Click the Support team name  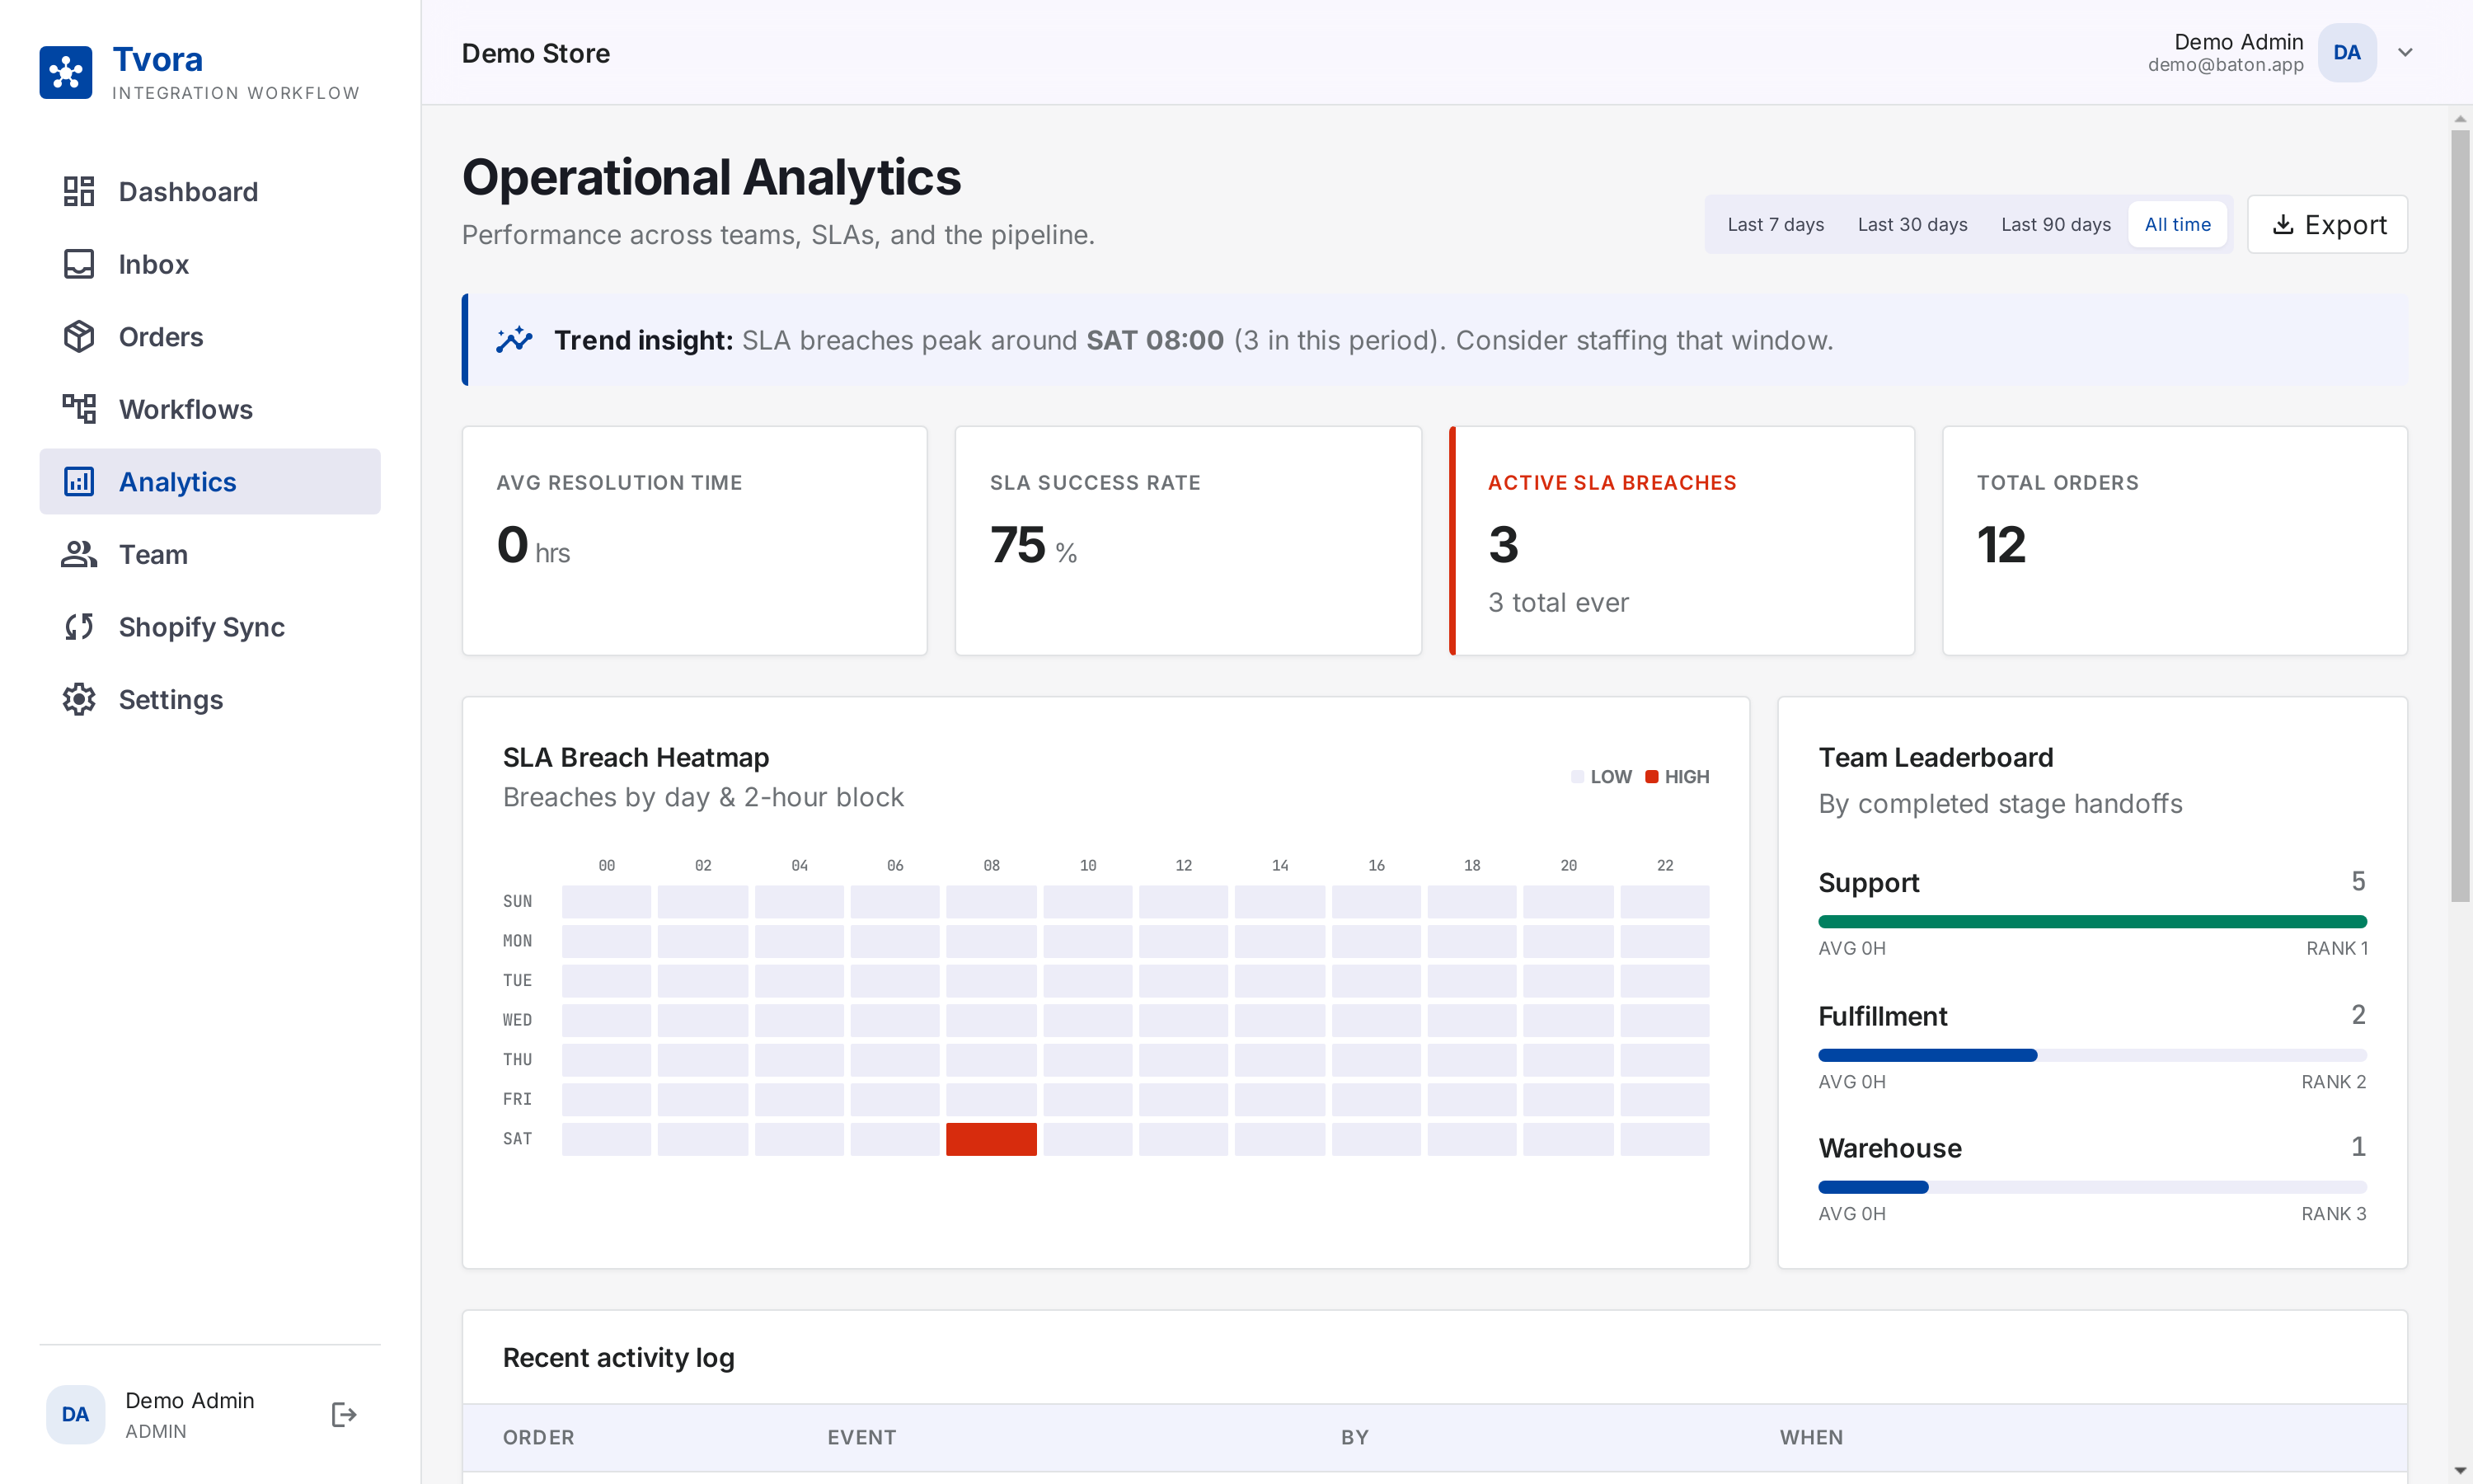(x=1868, y=883)
